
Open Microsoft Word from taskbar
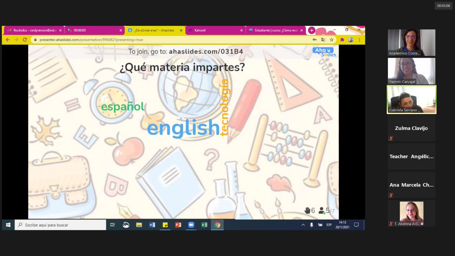pos(152,225)
